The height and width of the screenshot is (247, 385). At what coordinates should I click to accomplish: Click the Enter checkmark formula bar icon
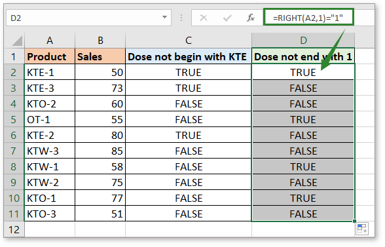227,18
